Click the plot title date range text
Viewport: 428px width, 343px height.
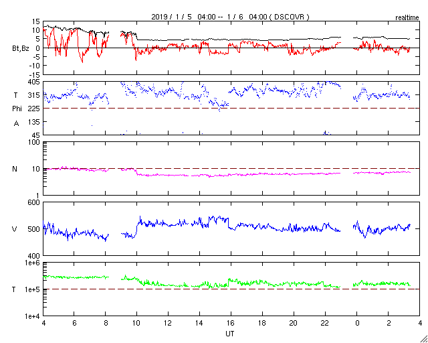pyautogui.click(x=231, y=15)
